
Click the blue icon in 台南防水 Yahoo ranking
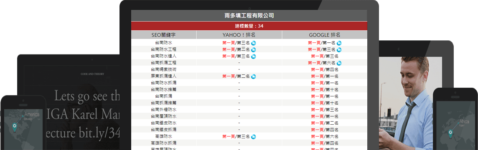pyautogui.click(x=253, y=43)
